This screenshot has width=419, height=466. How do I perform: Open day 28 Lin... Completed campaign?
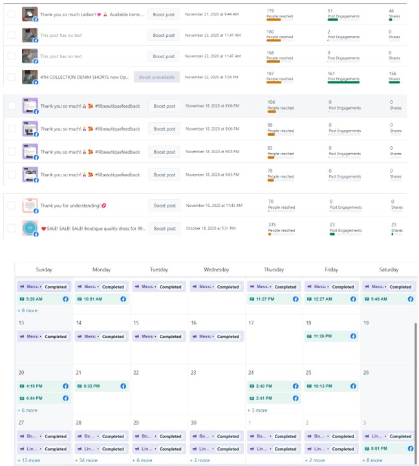(102, 449)
